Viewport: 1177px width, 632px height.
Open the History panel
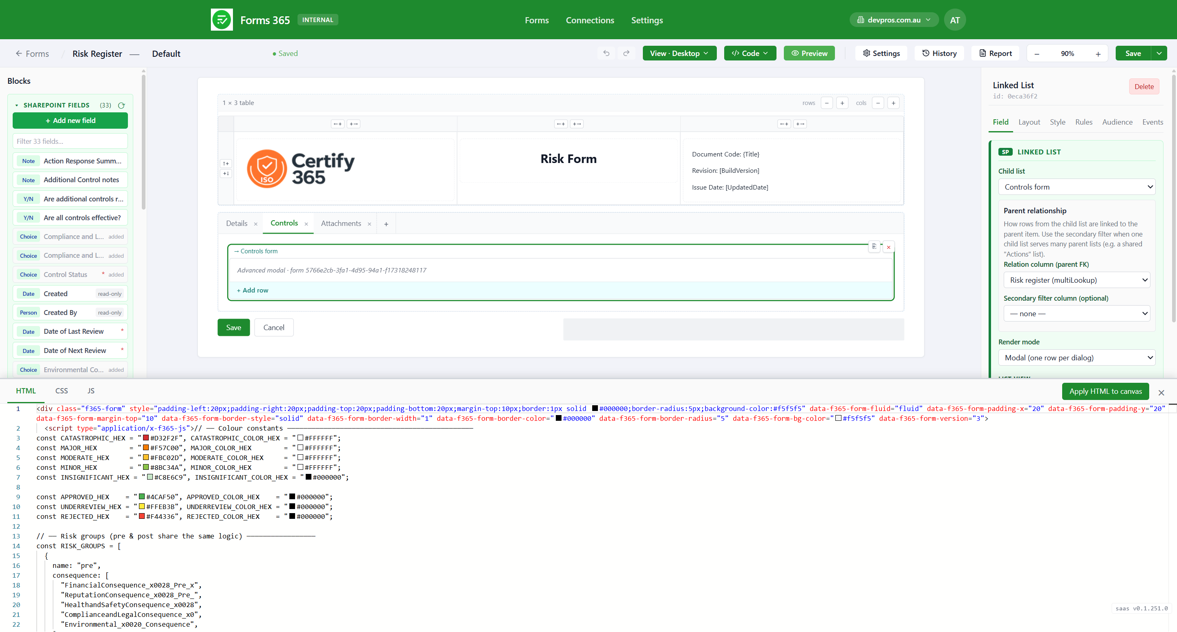pos(939,54)
